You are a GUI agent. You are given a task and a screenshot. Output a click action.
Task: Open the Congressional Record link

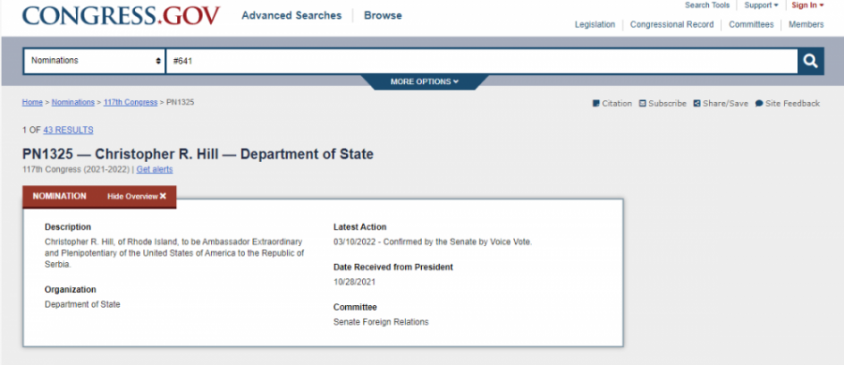coord(671,24)
